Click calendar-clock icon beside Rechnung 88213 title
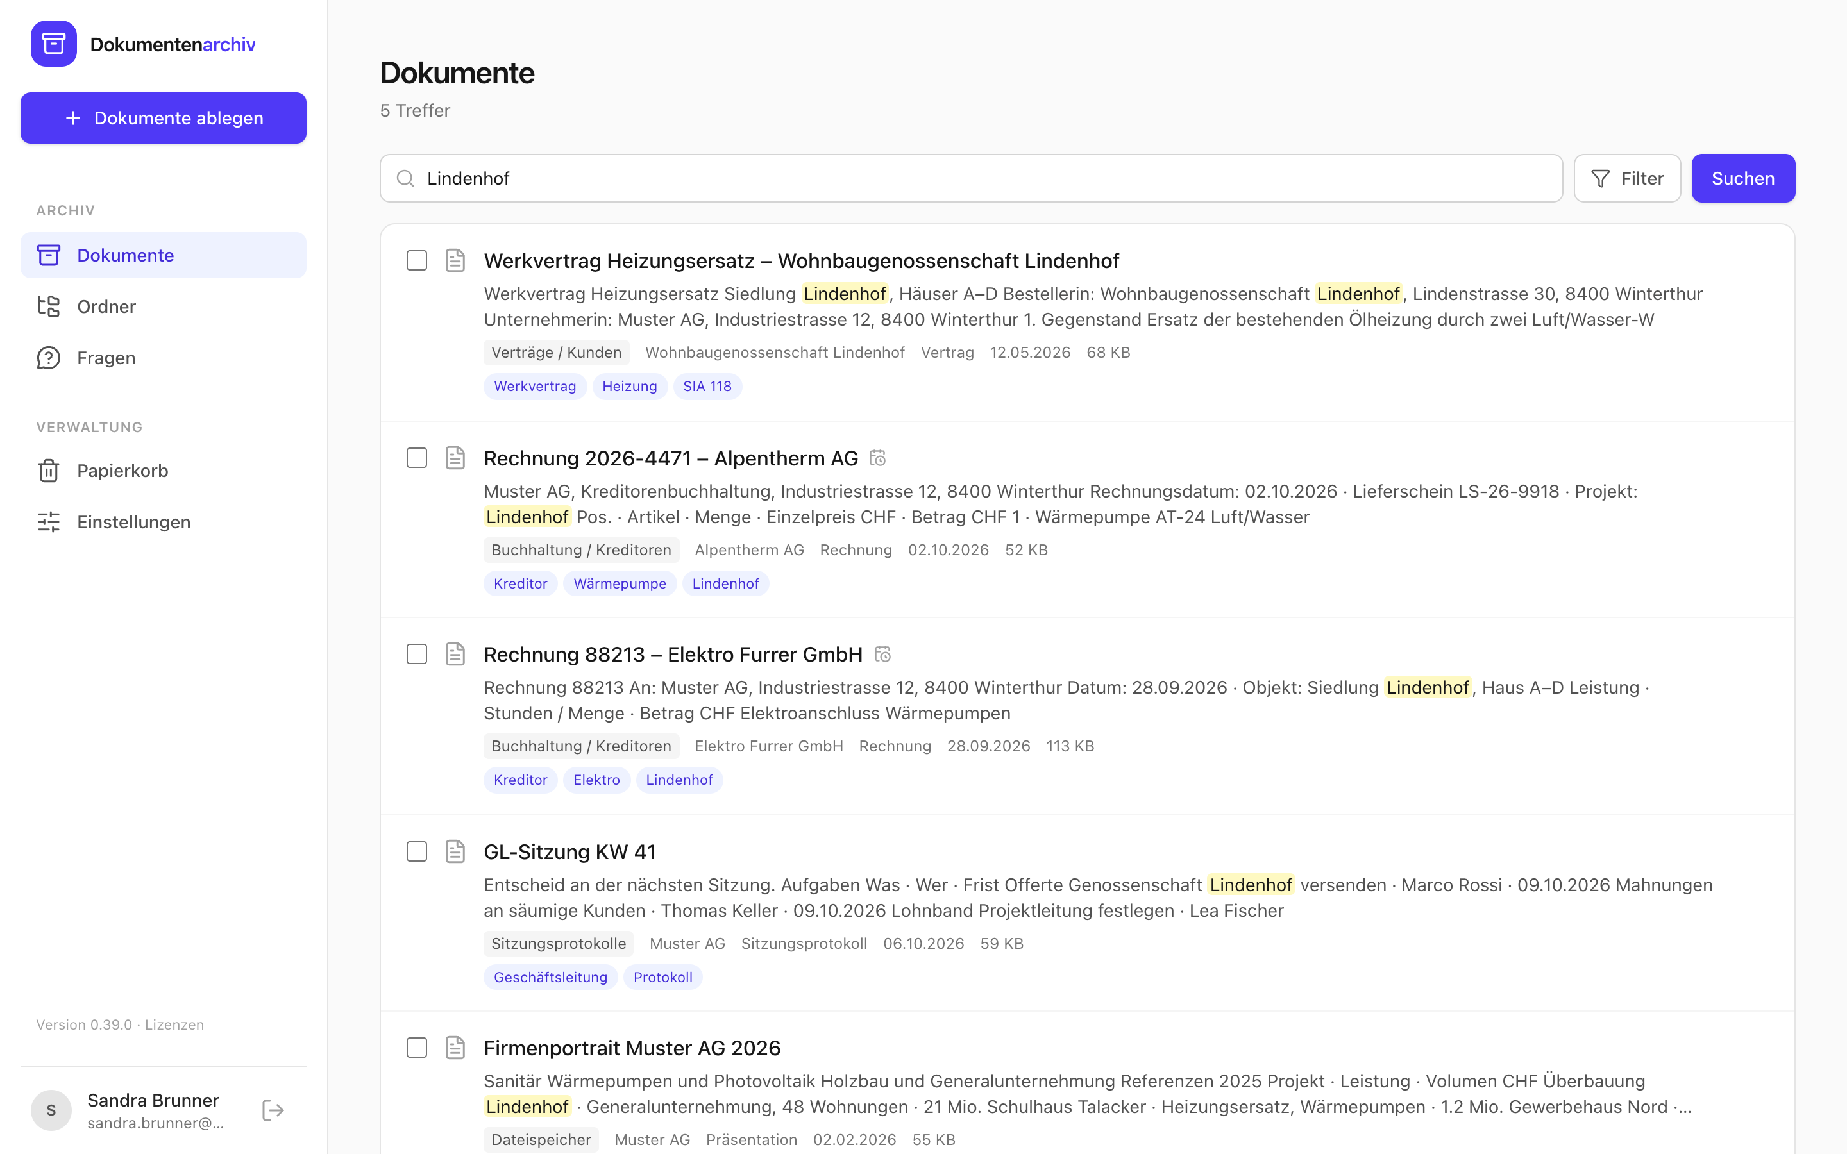 pos(882,654)
